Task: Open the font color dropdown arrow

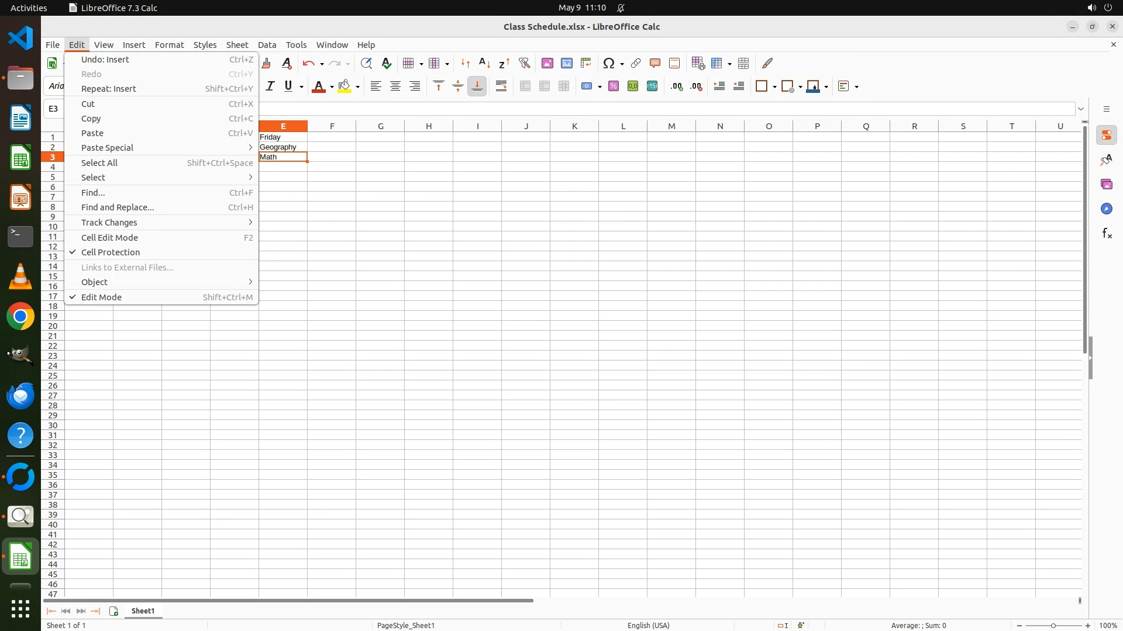Action: tap(332, 87)
